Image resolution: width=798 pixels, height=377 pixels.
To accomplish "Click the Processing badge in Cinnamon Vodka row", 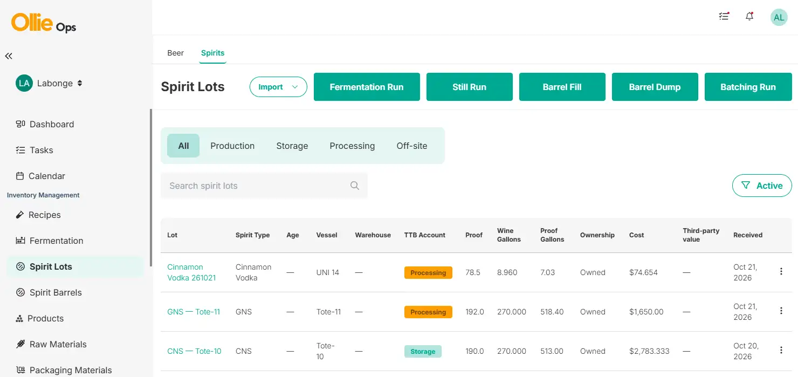I will point(428,273).
